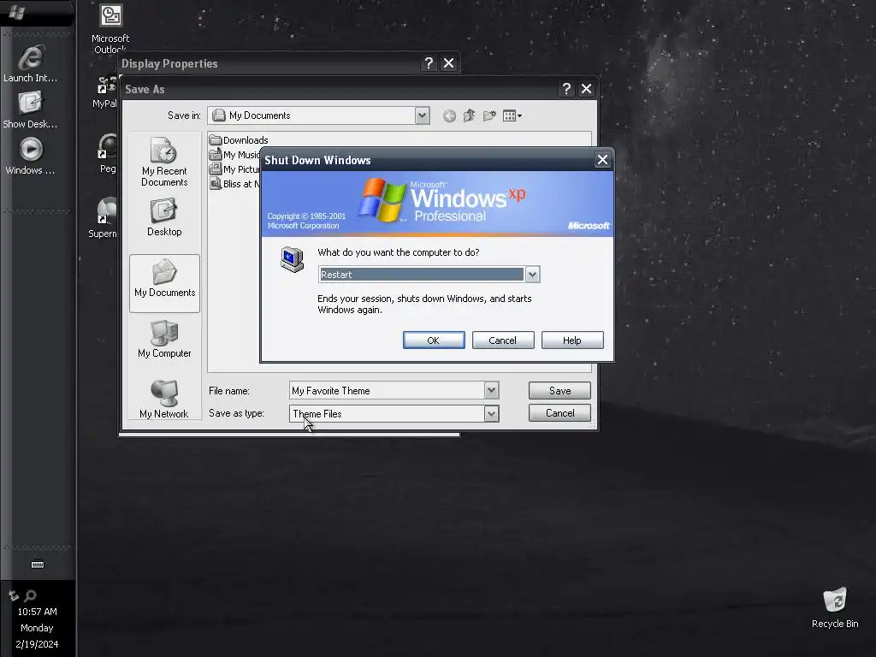Image resolution: width=876 pixels, height=657 pixels.
Task: Click the 2/19/2024 date in taskbar
Action: (x=37, y=644)
